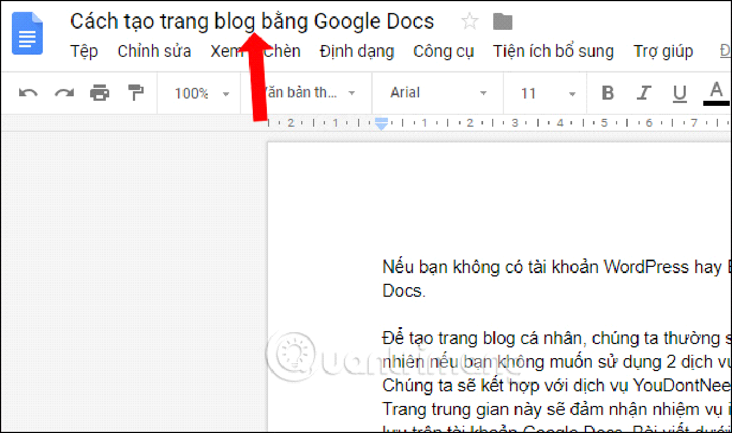This screenshot has height=433, width=732.
Task: Open the Chỉnh sửa menu
Action: pyautogui.click(x=154, y=51)
